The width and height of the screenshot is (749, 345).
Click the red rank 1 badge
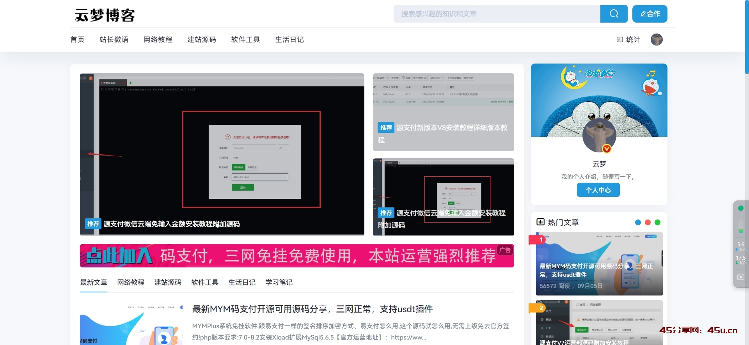[x=537, y=240]
